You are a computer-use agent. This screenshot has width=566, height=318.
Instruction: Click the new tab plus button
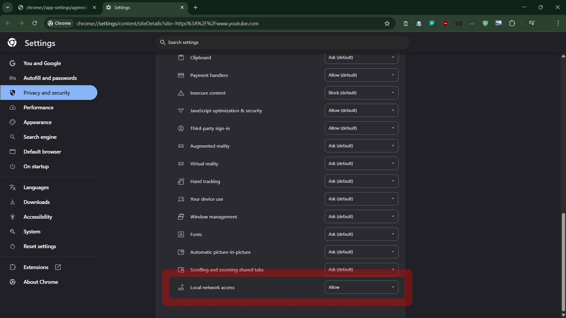[x=196, y=8]
